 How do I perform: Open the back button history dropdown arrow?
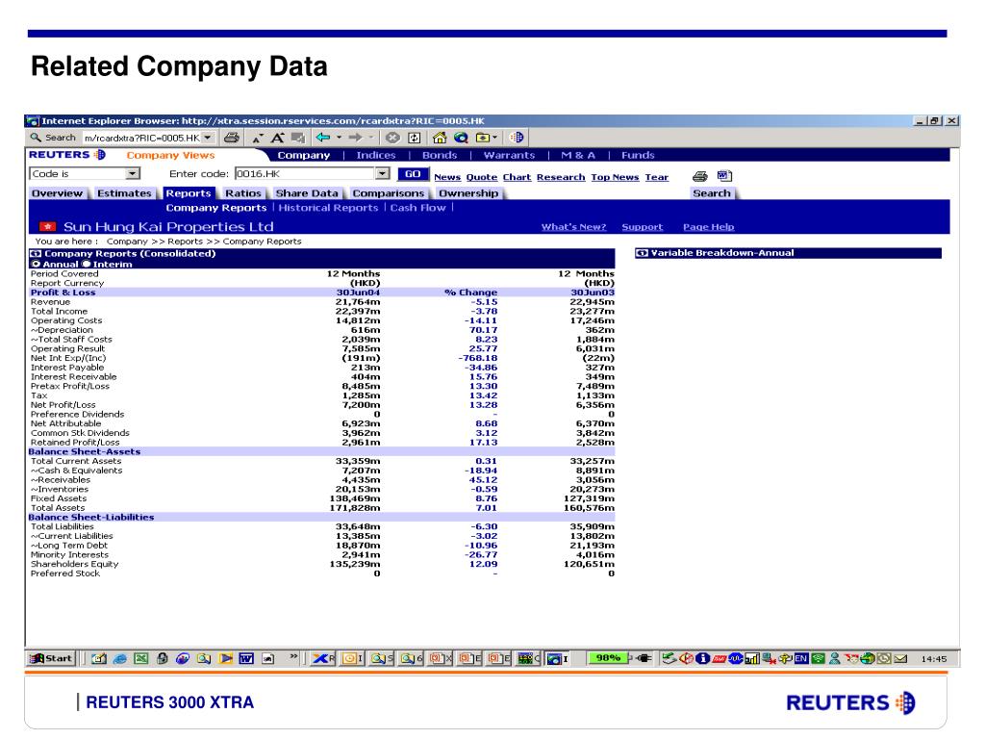(x=340, y=137)
